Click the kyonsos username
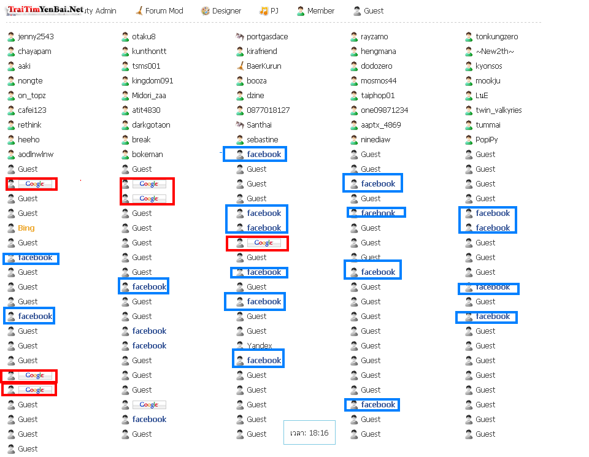This screenshot has width=589, height=457. (x=489, y=66)
